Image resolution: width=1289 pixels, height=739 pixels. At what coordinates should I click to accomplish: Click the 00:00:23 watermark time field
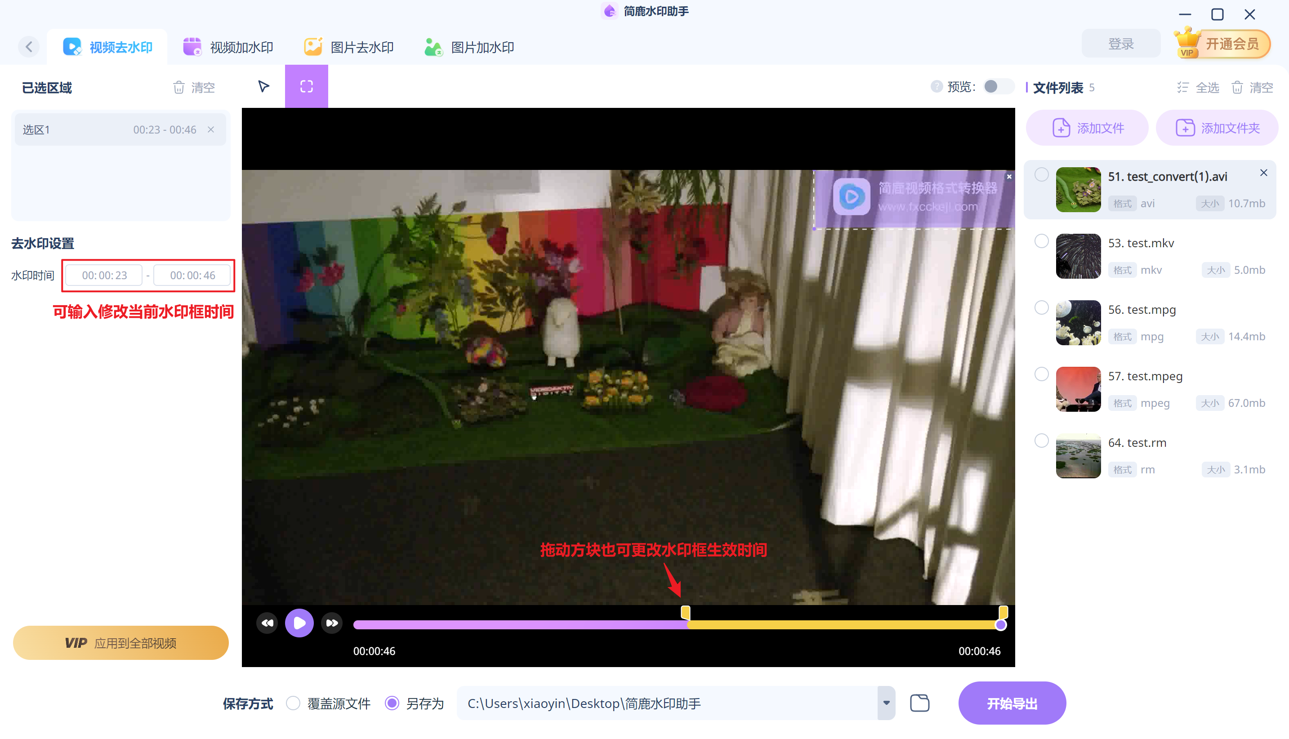click(x=103, y=275)
